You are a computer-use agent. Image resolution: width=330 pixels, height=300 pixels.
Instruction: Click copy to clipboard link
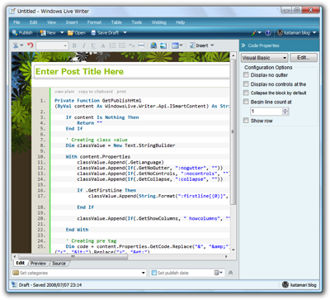tap(96, 92)
